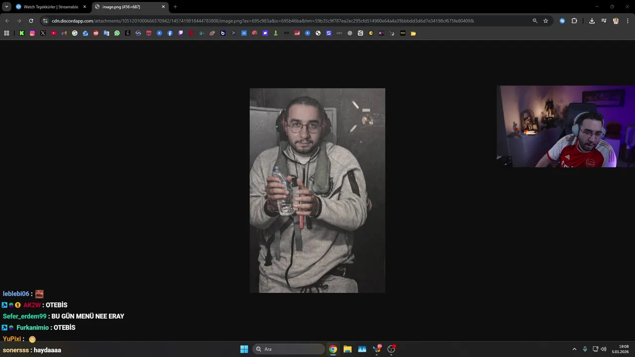Open the X (Twitter) bookmark
The height and width of the screenshot is (357, 635).
[x=43, y=33]
